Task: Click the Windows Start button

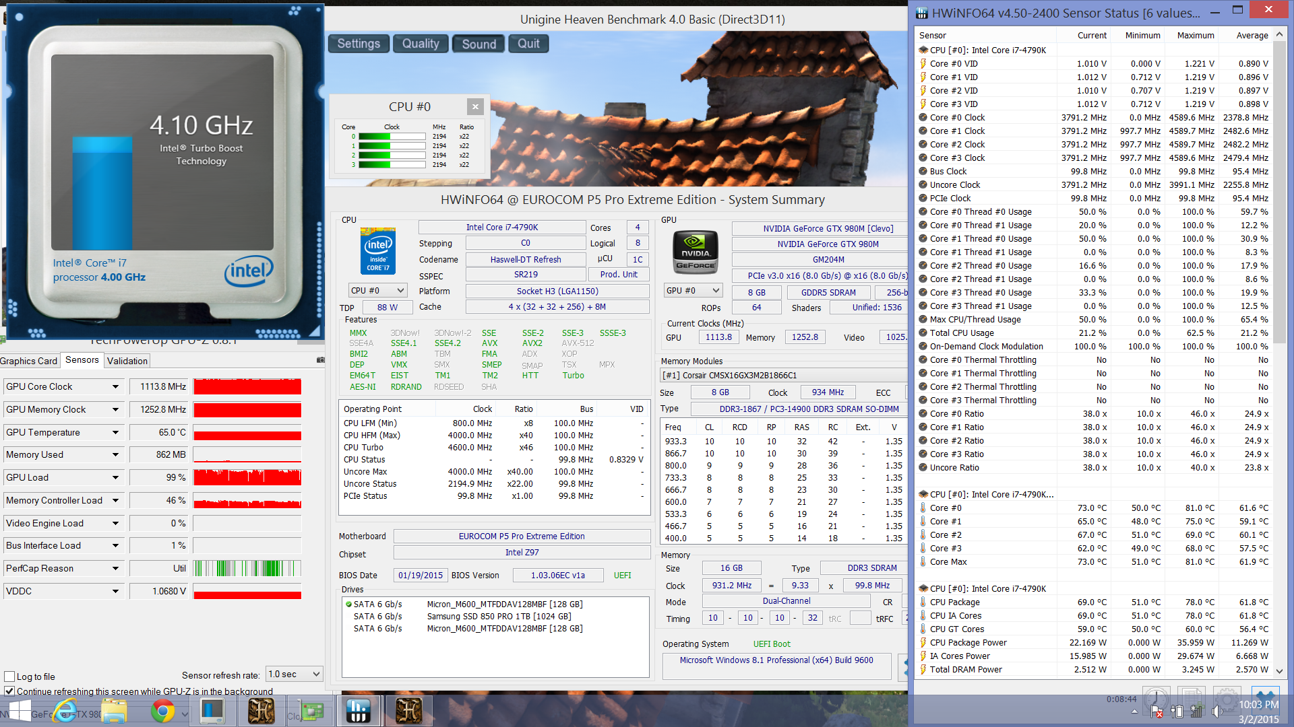Action: [x=20, y=711]
